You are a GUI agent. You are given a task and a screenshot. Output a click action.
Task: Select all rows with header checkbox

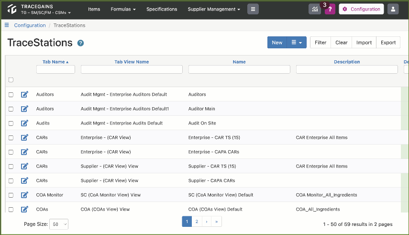(11, 80)
